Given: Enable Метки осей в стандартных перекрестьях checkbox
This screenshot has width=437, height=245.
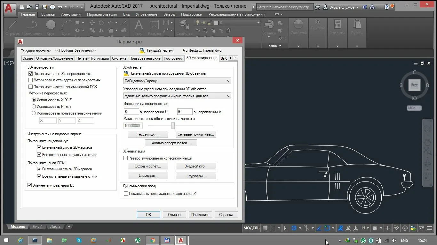Looking at the screenshot, I should pyautogui.click(x=31, y=80).
